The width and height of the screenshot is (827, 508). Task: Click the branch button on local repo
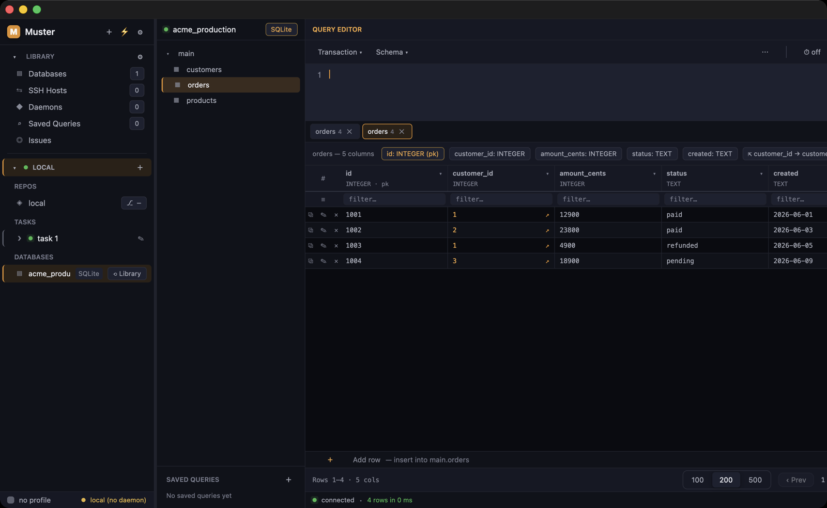click(134, 203)
